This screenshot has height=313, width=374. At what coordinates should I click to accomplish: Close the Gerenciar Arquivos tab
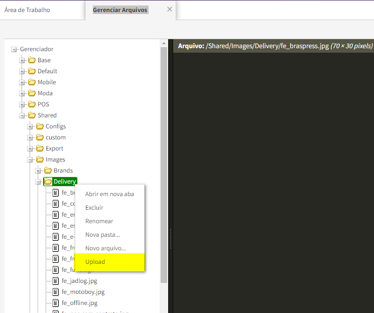coord(170,10)
